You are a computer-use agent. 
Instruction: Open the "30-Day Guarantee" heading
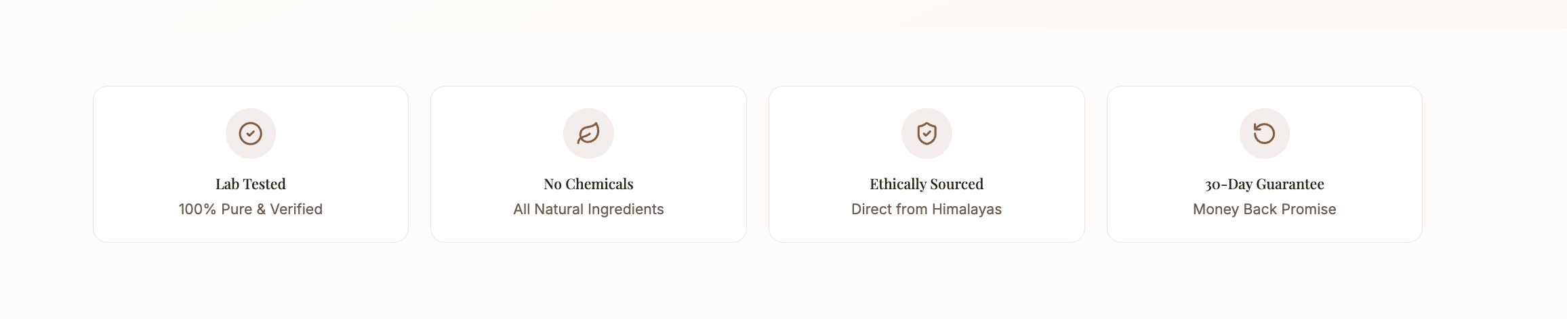1264,184
